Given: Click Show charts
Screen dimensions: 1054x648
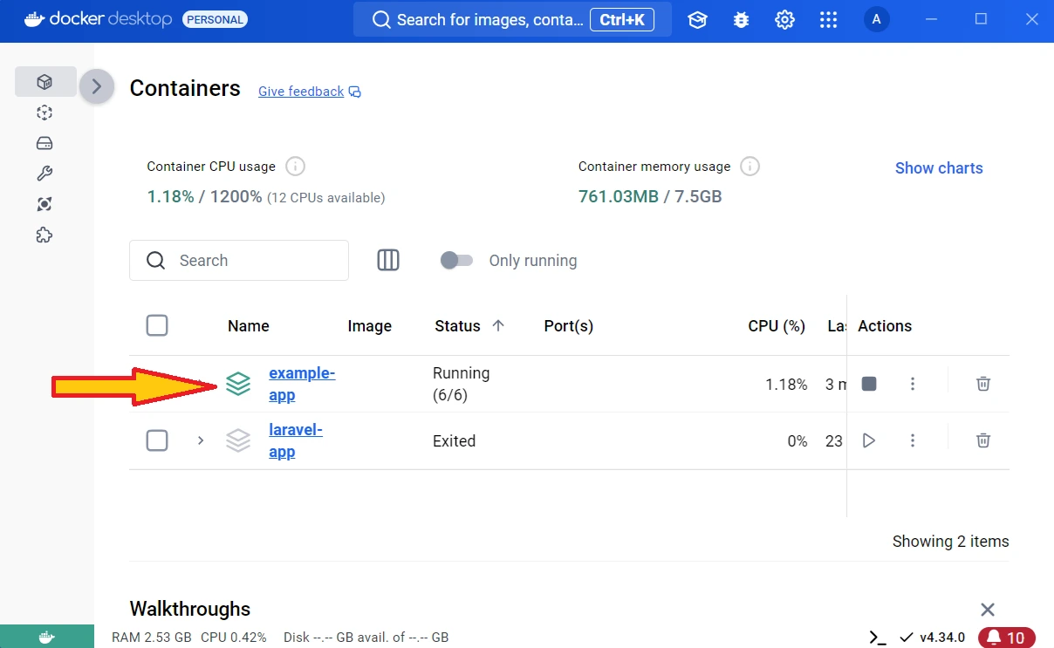Looking at the screenshot, I should tap(939, 168).
